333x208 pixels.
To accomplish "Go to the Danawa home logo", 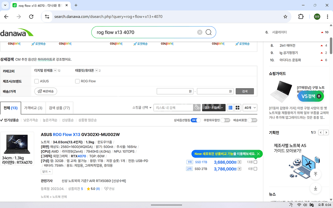I will (17, 32).
